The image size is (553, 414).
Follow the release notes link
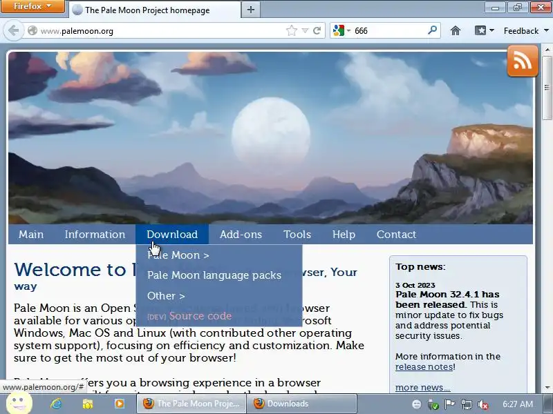point(424,367)
